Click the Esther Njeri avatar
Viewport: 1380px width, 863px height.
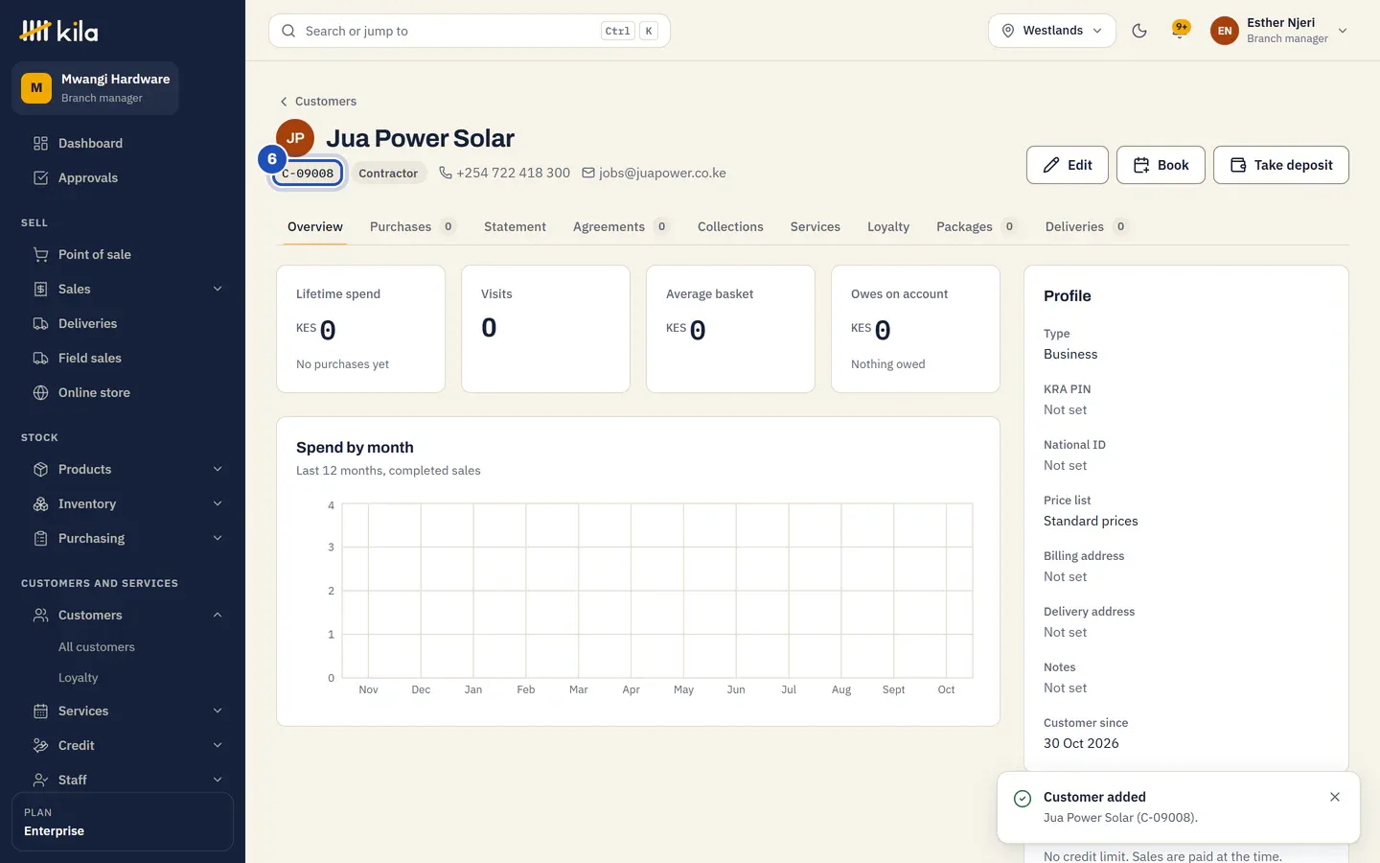click(1225, 31)
